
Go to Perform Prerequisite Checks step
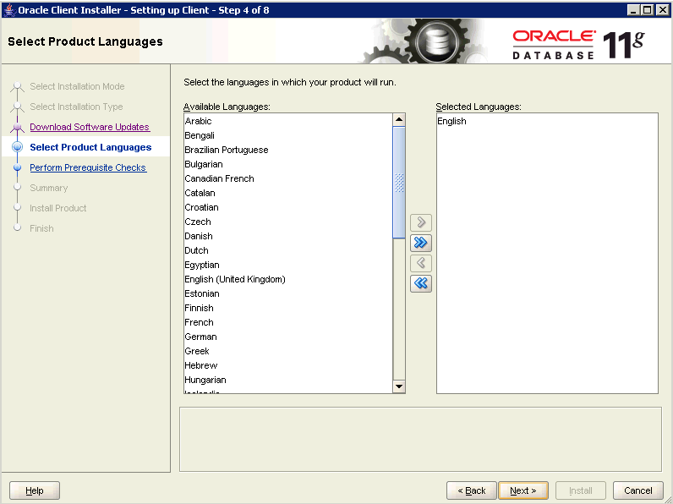pyautogui.click(x=88, y=167)
